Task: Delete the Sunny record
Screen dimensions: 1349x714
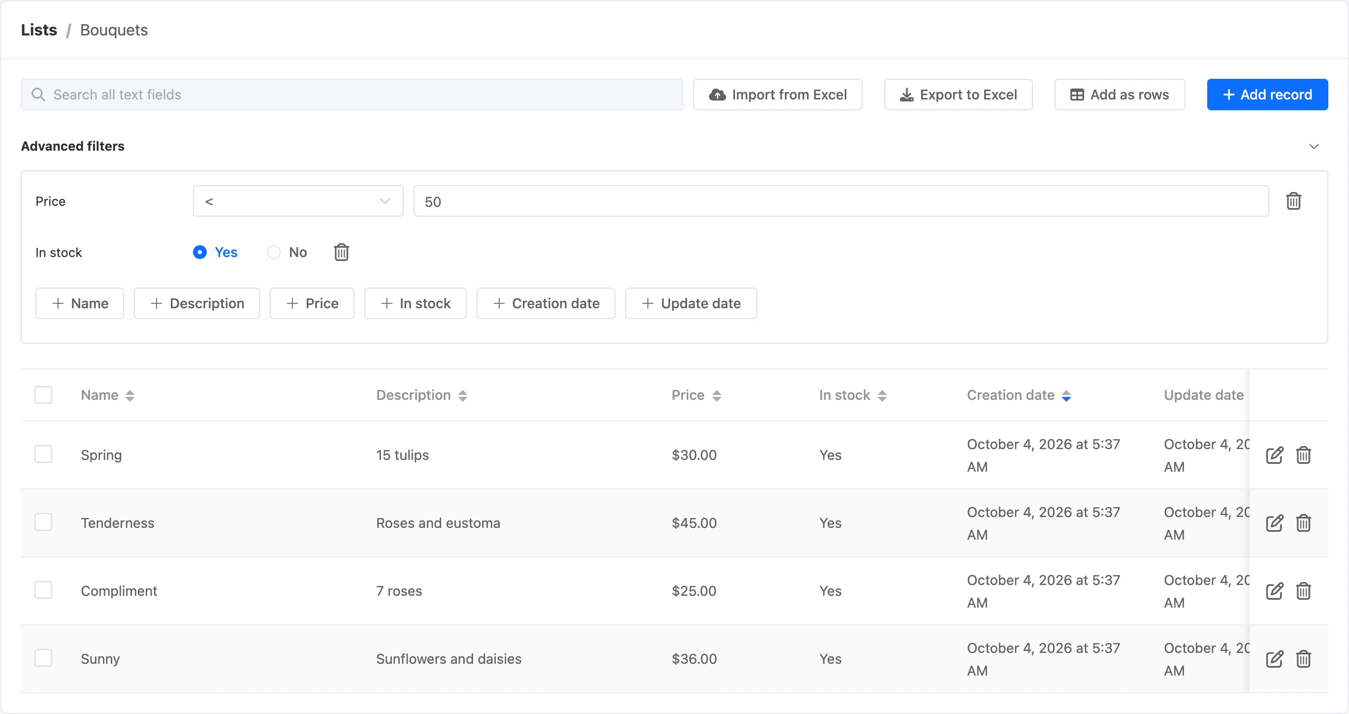Action: click(x=1303, y=659)
